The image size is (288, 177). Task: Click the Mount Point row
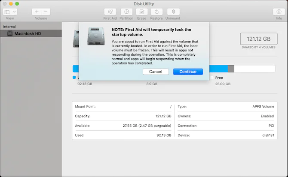123,106
